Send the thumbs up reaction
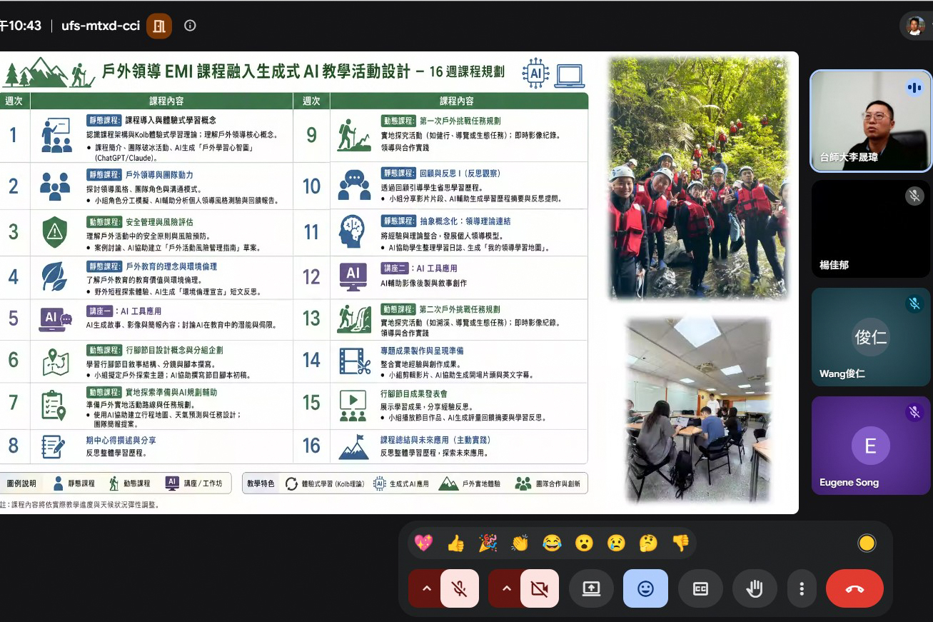Viewport: 933px width, 622px height. click(455, 543)
